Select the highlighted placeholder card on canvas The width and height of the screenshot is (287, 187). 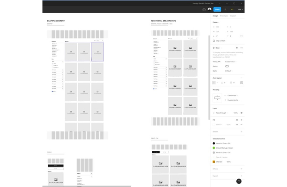click(97, 52)
